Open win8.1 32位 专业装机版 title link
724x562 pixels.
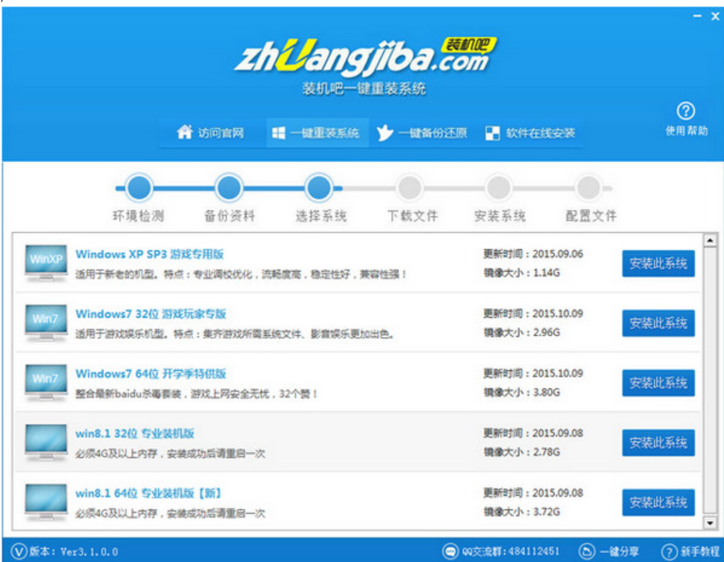135,434
